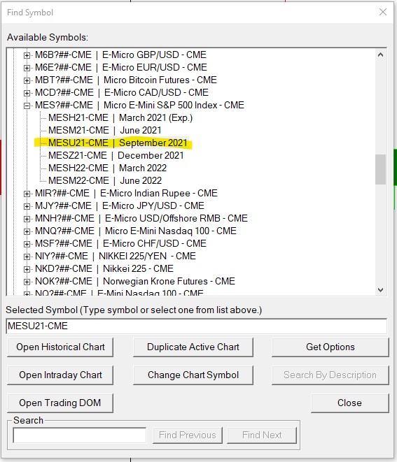
Task: Select MESU21-CME September 2021 contract
Action: click(118, 143)
